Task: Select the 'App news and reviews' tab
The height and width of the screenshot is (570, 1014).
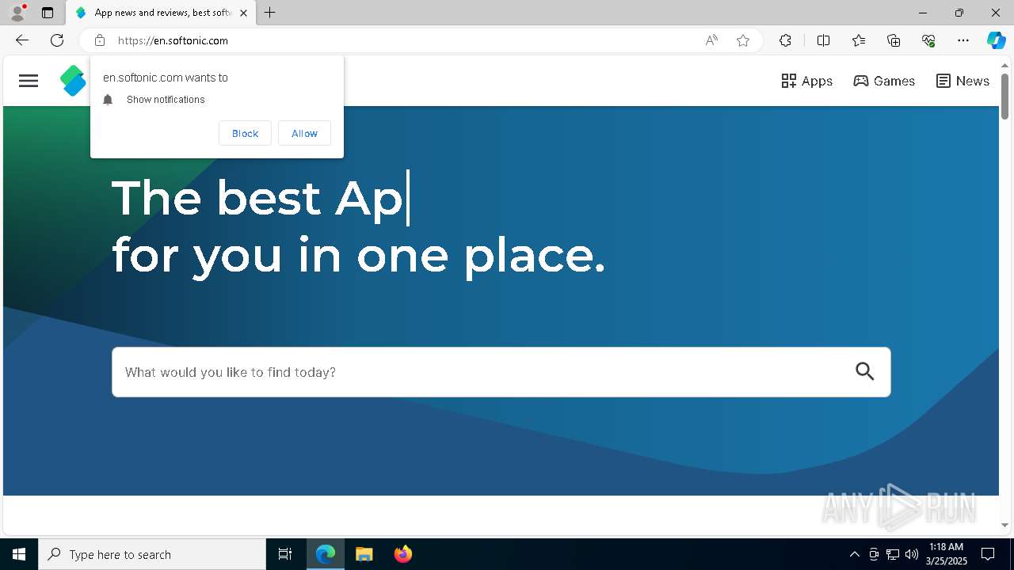Action: tap(162, 13)
